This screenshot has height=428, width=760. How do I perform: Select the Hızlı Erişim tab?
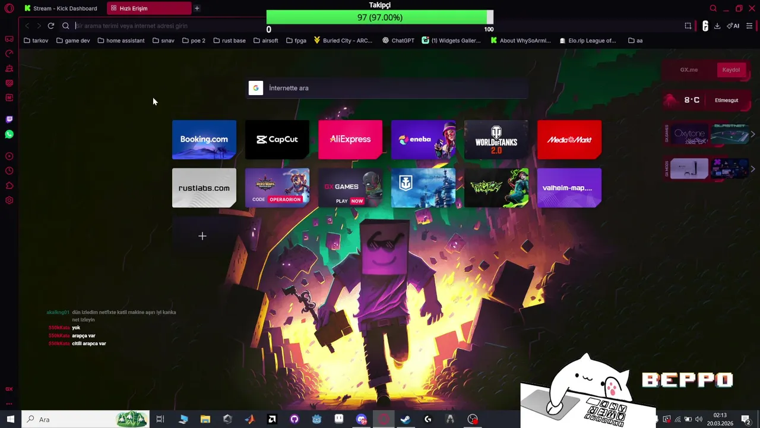click(148, 8)
